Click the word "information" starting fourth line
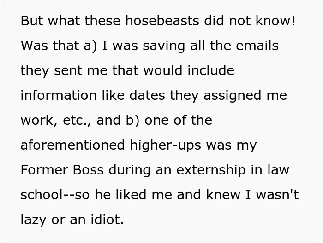This screenshot has width=323, height=243. 59,95
